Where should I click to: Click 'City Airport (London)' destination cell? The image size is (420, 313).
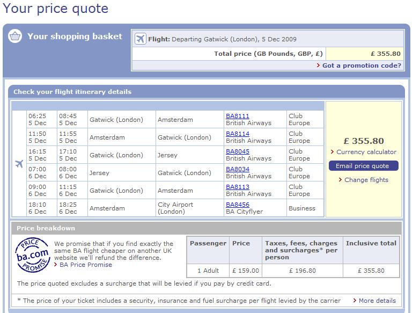pyautogui.click(x=190, y=208)
